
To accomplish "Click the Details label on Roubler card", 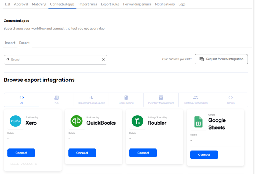I will (x=133, y=133).
